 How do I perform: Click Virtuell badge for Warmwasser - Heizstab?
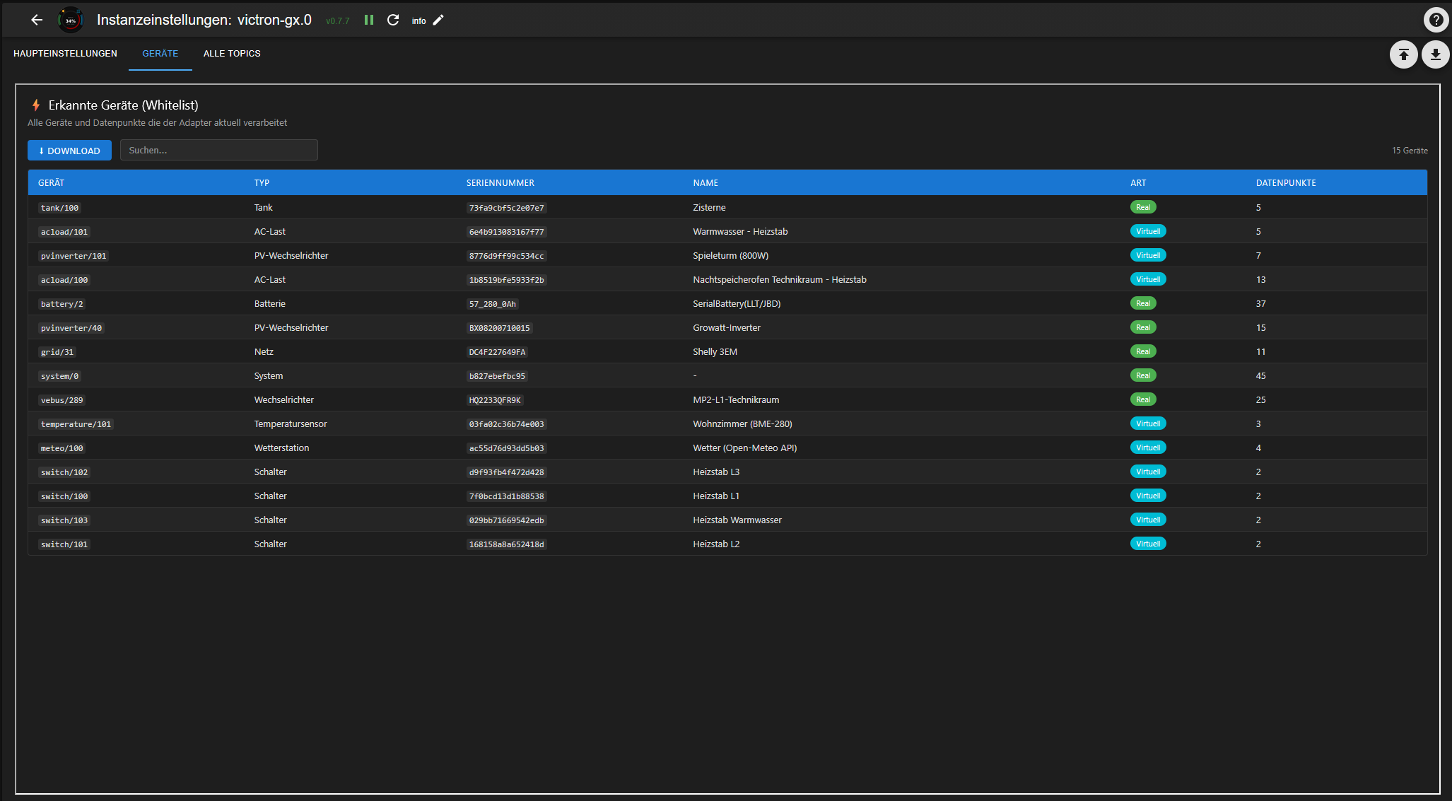click(1148, 231)
